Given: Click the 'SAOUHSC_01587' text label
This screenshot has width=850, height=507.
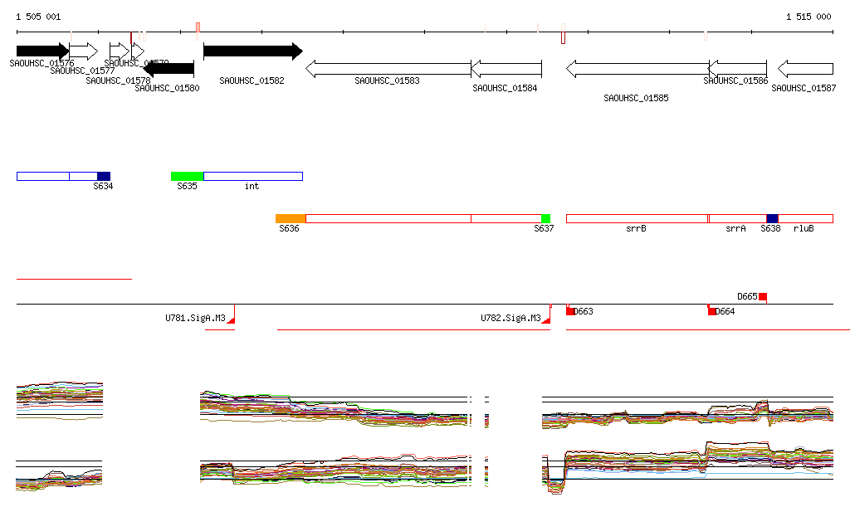Looking at the screenshot, I should (x=804, y=88).
